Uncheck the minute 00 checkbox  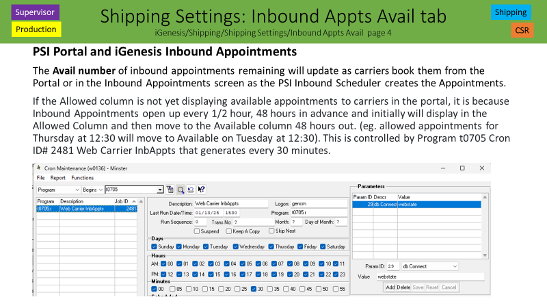155,289
